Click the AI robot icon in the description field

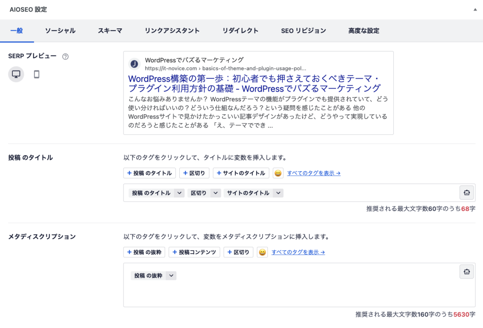(467, 272)
